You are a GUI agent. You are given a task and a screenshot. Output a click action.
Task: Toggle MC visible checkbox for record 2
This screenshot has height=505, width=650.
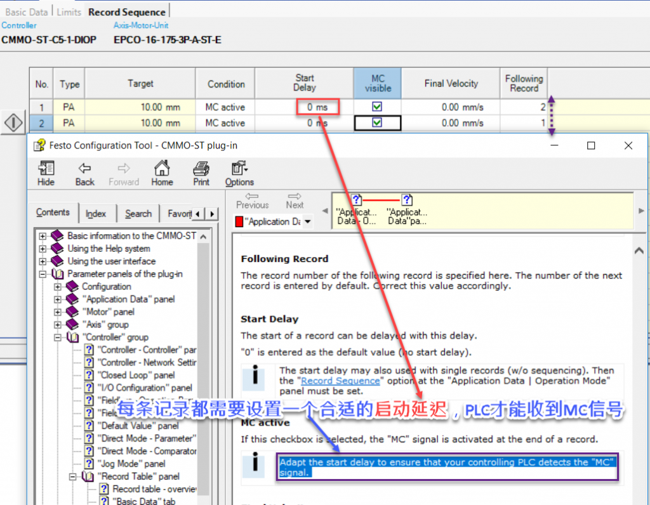pos(377,122)
